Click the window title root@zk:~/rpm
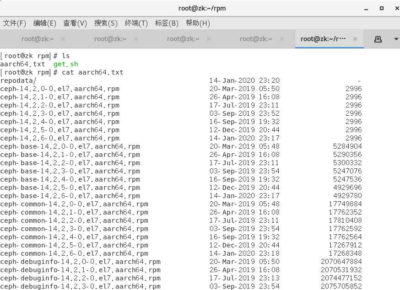Image resolution: width=400 pixels, height=290 pixels. [202, 8]
